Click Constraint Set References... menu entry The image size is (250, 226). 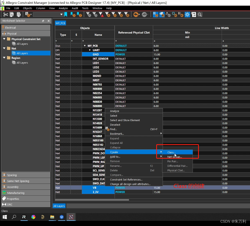point(134,179)
